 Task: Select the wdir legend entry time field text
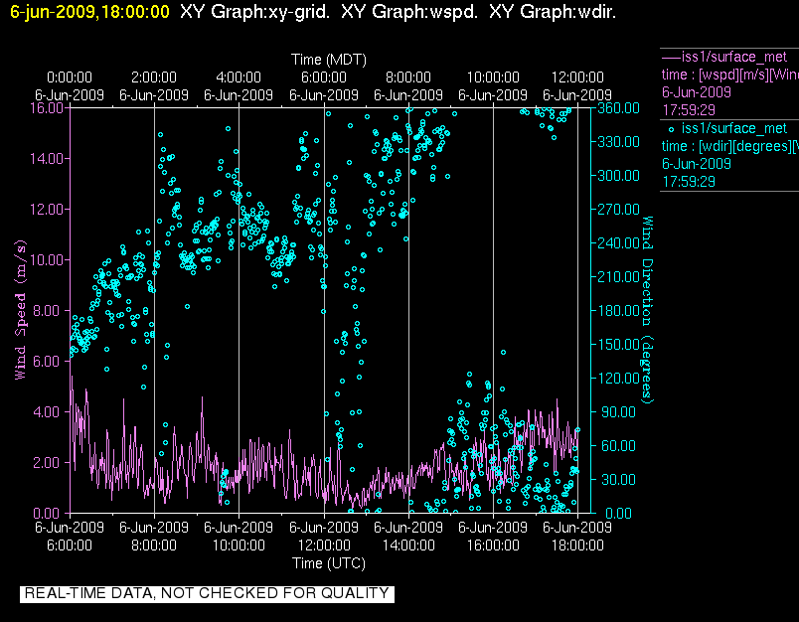pyautogui.click(x=729, y=146)
